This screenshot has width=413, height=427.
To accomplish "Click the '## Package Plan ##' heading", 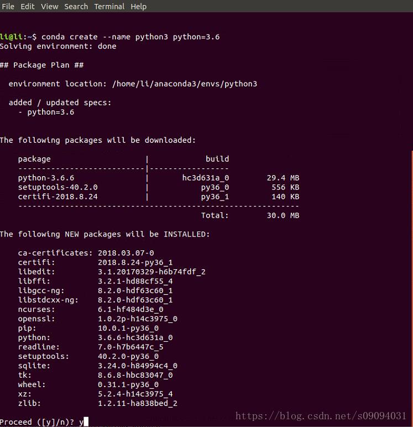I will 41,65.
